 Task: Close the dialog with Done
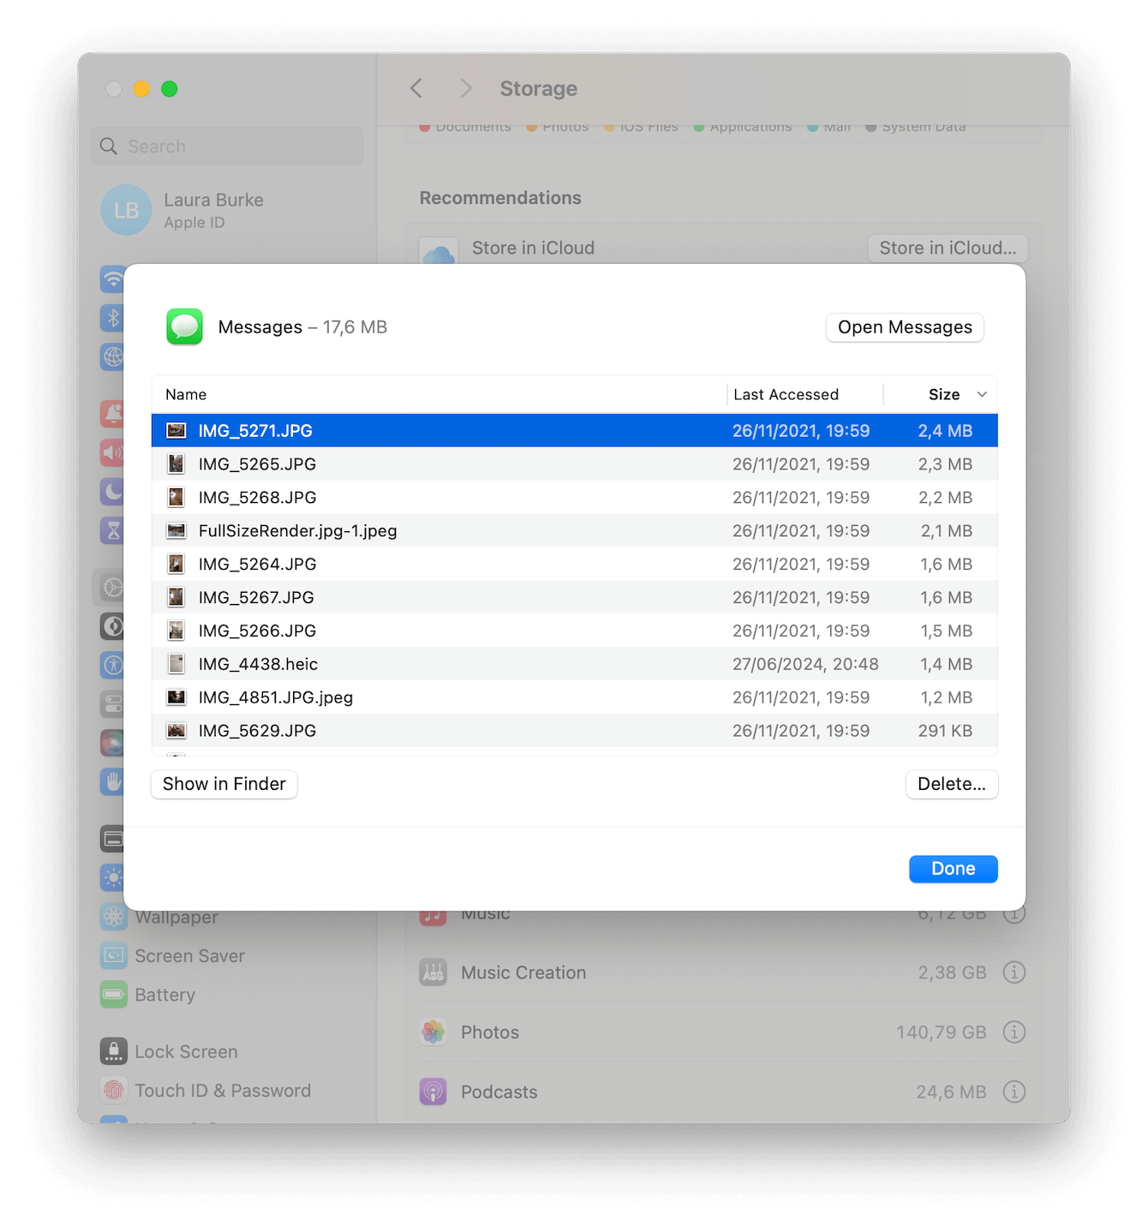[x=954, y=869]
